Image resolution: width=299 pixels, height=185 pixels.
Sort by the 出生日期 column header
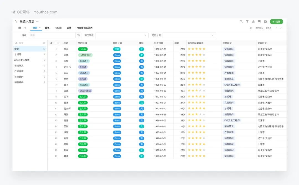click(x=159, y=43)
